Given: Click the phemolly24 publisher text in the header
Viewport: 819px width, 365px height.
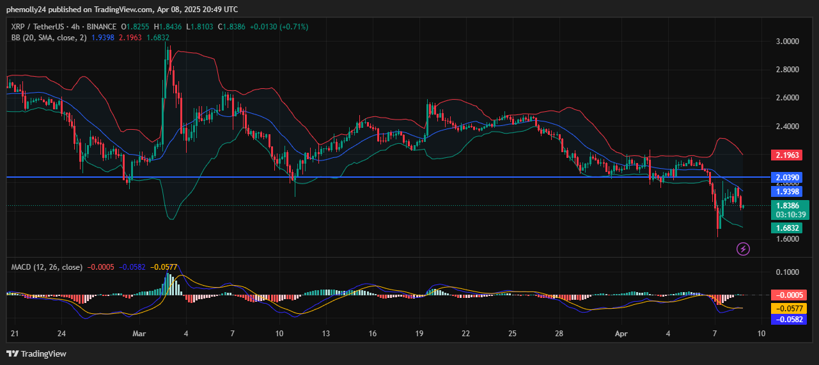Looking at the screenshot, I should click(x=27, y=9).
